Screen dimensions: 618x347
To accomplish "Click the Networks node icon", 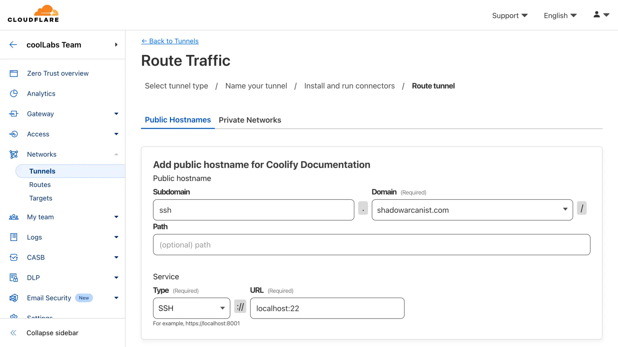I will coord(14,154).
